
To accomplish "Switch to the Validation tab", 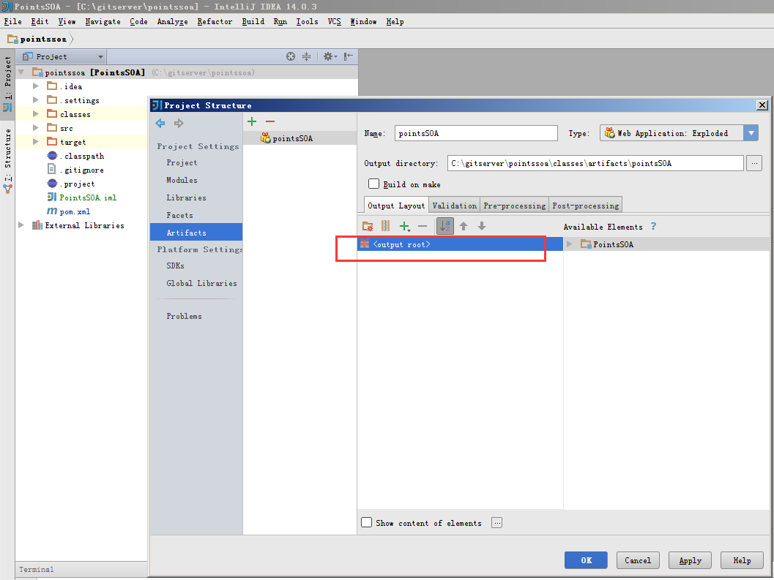I will click(x=455, y=206).
